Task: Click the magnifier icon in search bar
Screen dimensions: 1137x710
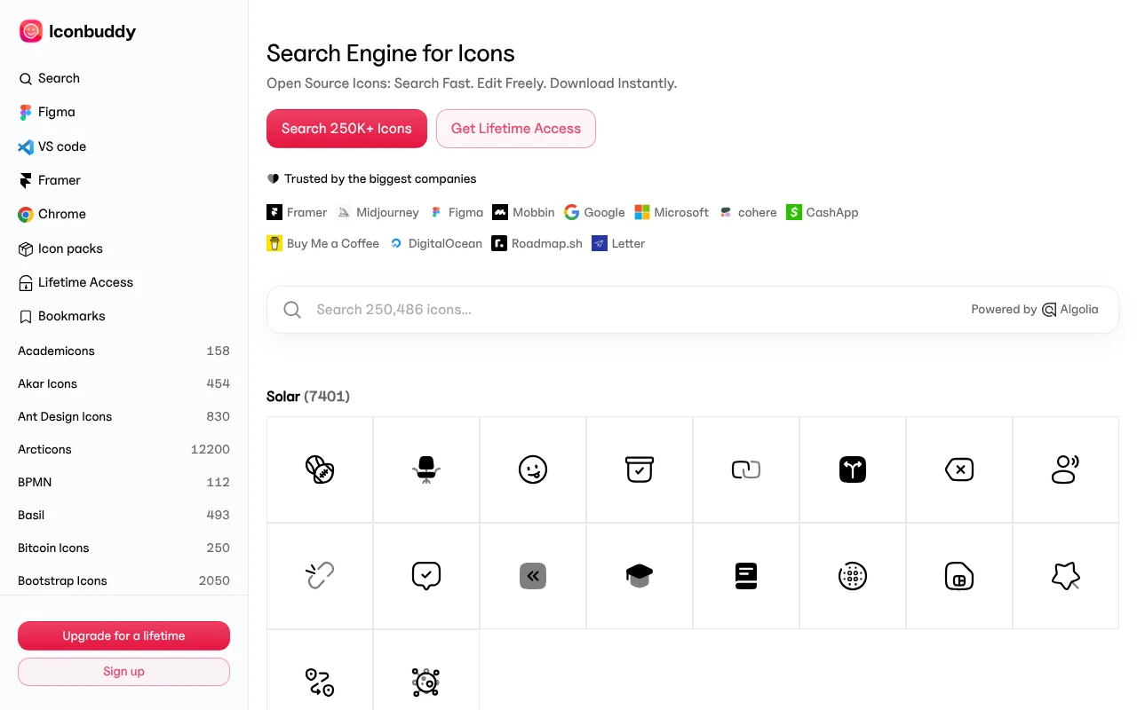Action: [x=291, y=310]
